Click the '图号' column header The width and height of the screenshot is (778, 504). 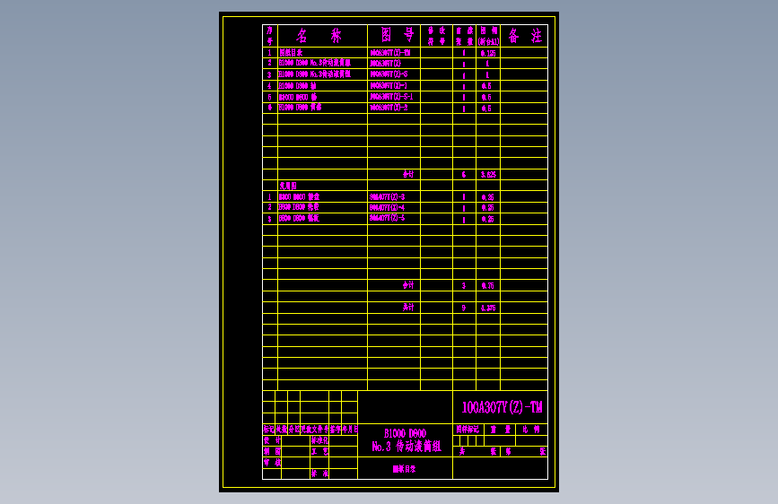pyautogui.click(x=397, y=35)
